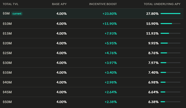Click the 6.98% total APY value
This screenshot has width=186, height=108.
[x=153, y=82]
